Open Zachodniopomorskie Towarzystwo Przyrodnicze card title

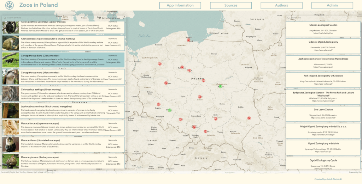(323, 59)
